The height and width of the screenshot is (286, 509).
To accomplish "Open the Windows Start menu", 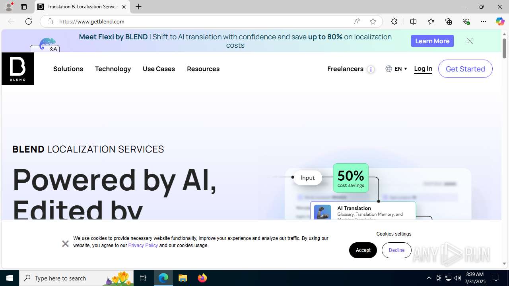I will [x=10, y=278].
